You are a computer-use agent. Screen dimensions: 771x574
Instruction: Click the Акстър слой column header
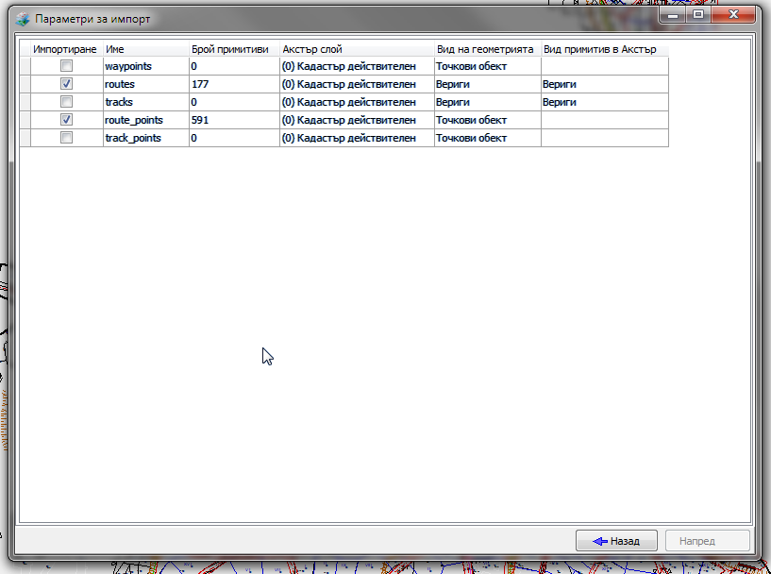356,49
